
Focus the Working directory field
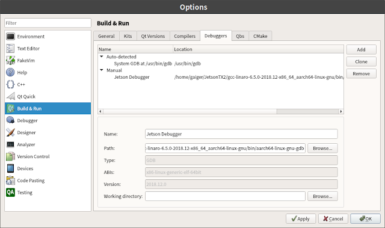click(225, 196)
